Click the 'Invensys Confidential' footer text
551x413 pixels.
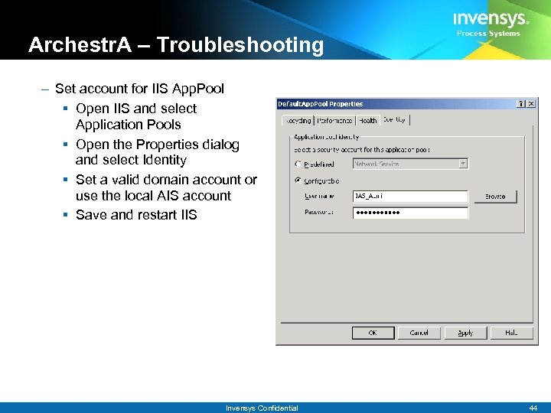(262, 408)
